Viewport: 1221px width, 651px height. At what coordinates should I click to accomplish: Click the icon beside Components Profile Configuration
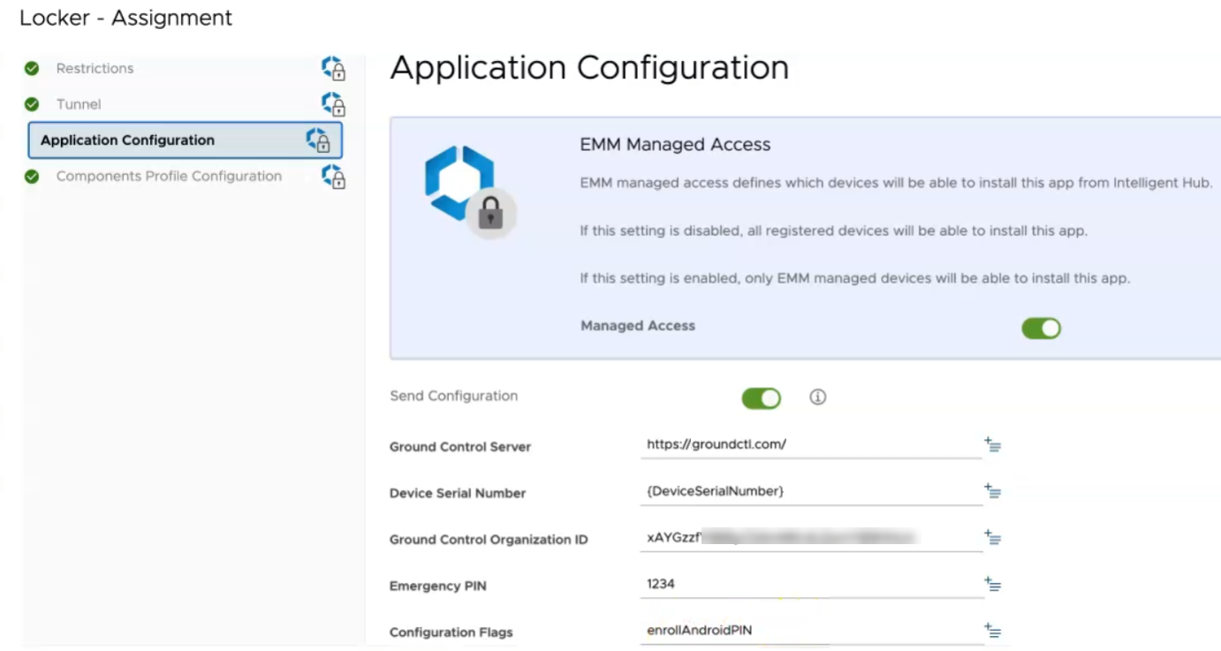tap(333, 177)
